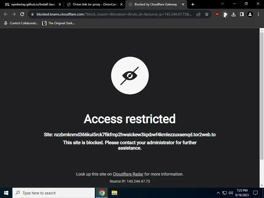This screenshot has height=198, width=264.
Task: Bookmark this page with the star icon
Action: (207, 14)
